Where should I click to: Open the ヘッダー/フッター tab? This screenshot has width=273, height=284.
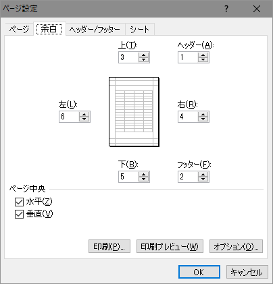[95, 29]
